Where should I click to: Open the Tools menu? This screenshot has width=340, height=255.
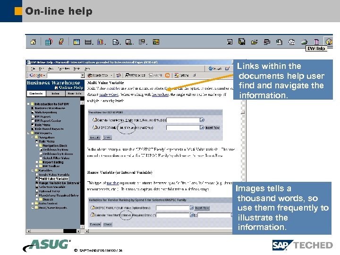76,68
